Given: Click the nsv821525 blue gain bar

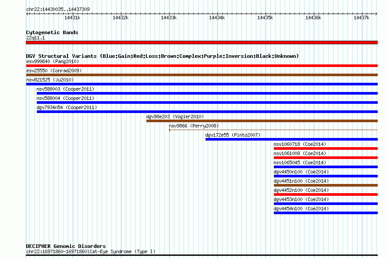Looking at the screenshot, I should (x=202, y=84).
